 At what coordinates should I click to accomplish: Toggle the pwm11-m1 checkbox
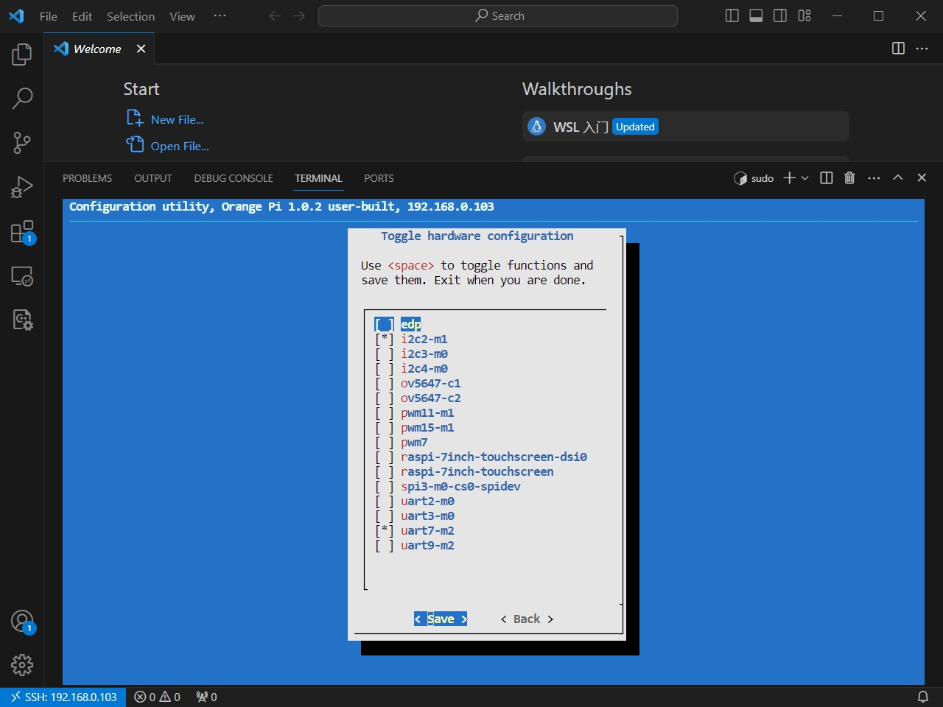pyautogui.click(x=384, y=412)
